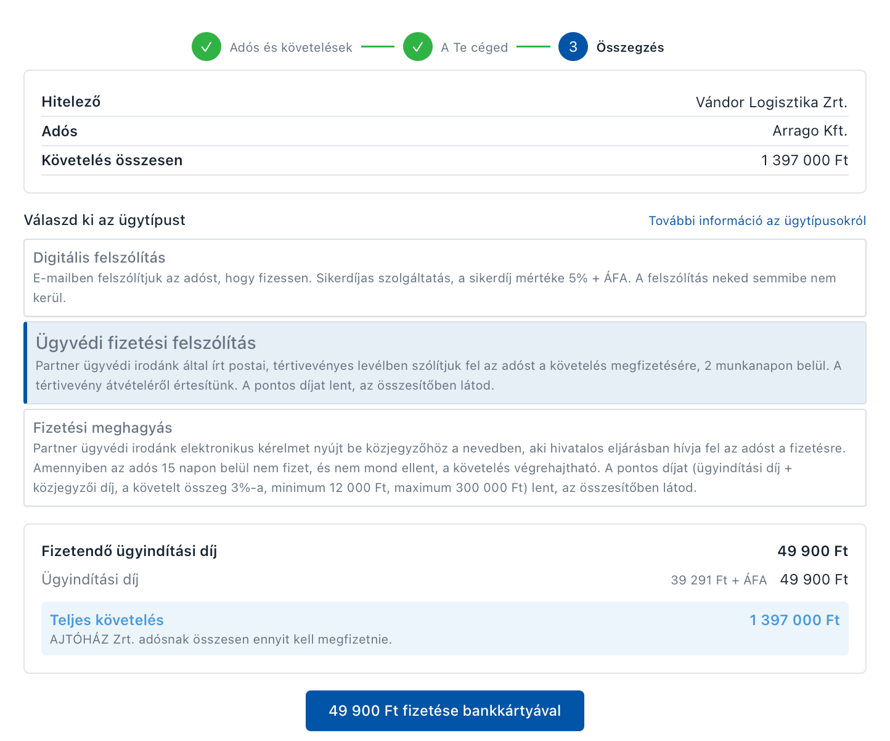
Task: Click the creditor name Vándor Logisztika Zrt.
Action: (x=772, y=102)
